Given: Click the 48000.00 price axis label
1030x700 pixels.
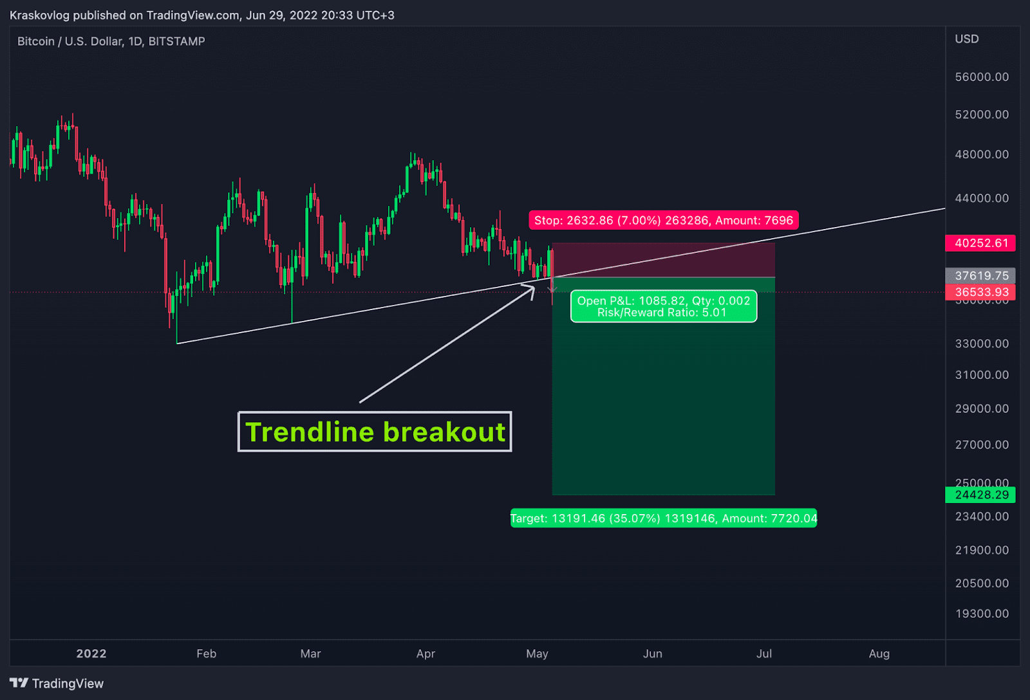Looking at the screenshot, I should [982, 154].
